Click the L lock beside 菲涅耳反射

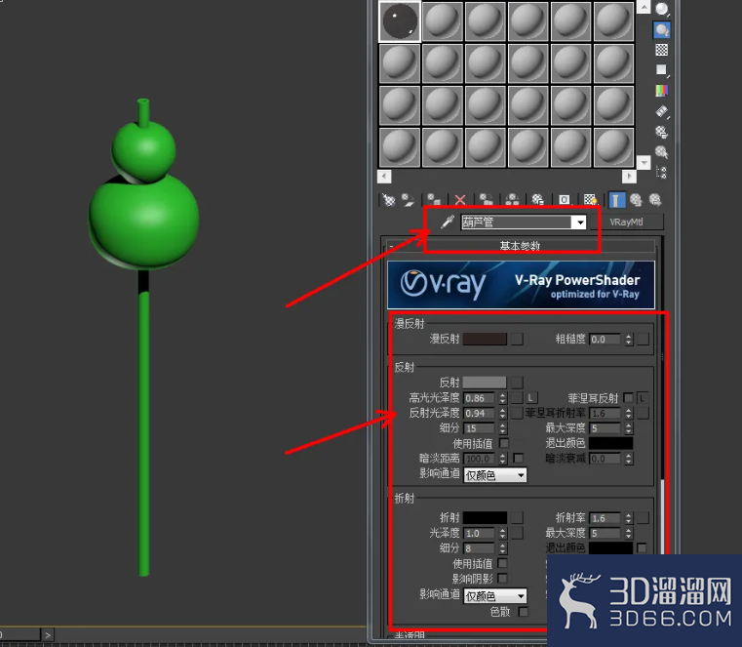[x=643, y=398]
